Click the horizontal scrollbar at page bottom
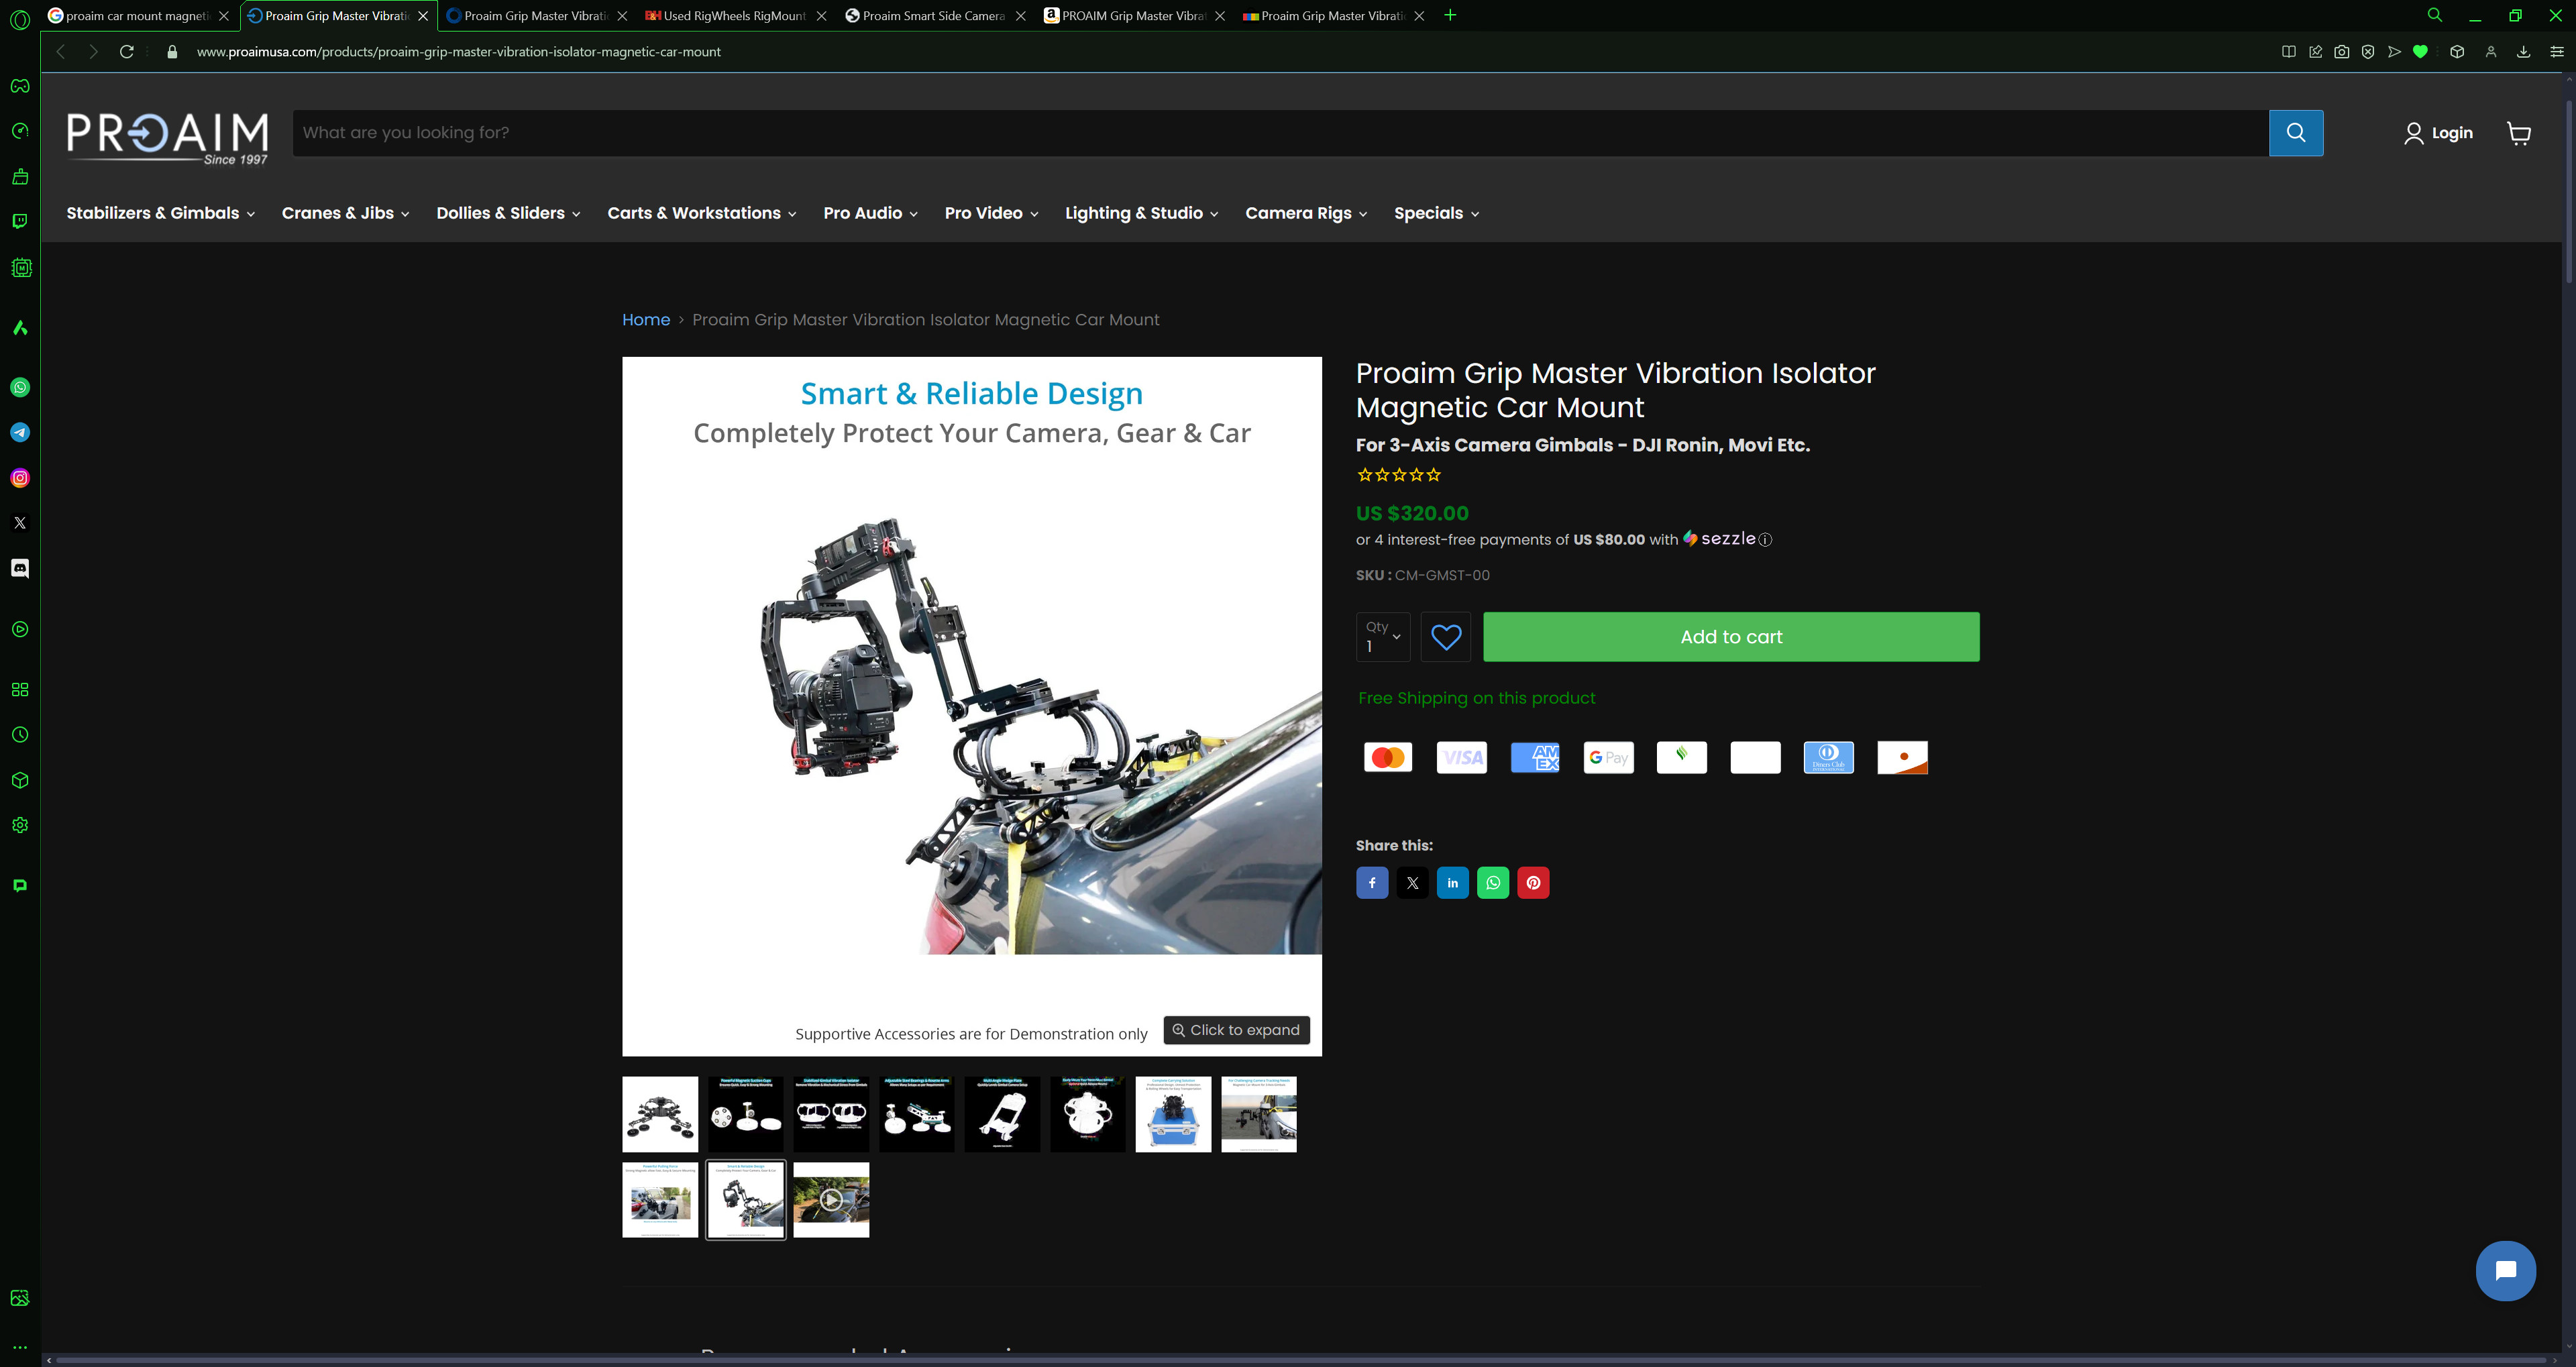Viewport: 2576px width, 1367px height. pos(1300,1361)
